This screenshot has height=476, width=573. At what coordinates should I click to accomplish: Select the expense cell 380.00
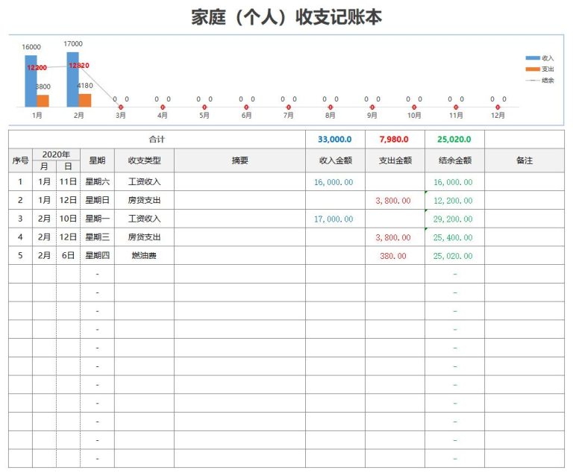tap(395, 256)
